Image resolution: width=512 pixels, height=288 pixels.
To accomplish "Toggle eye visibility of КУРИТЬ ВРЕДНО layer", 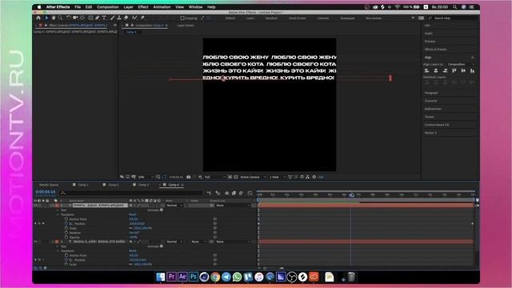I will pyautogui.click(x=35, y=206).
